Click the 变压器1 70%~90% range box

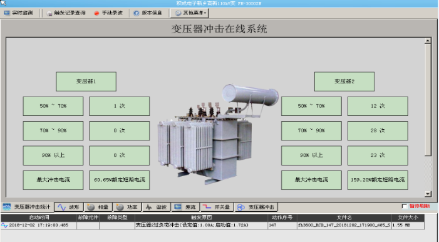coord(53,130)
